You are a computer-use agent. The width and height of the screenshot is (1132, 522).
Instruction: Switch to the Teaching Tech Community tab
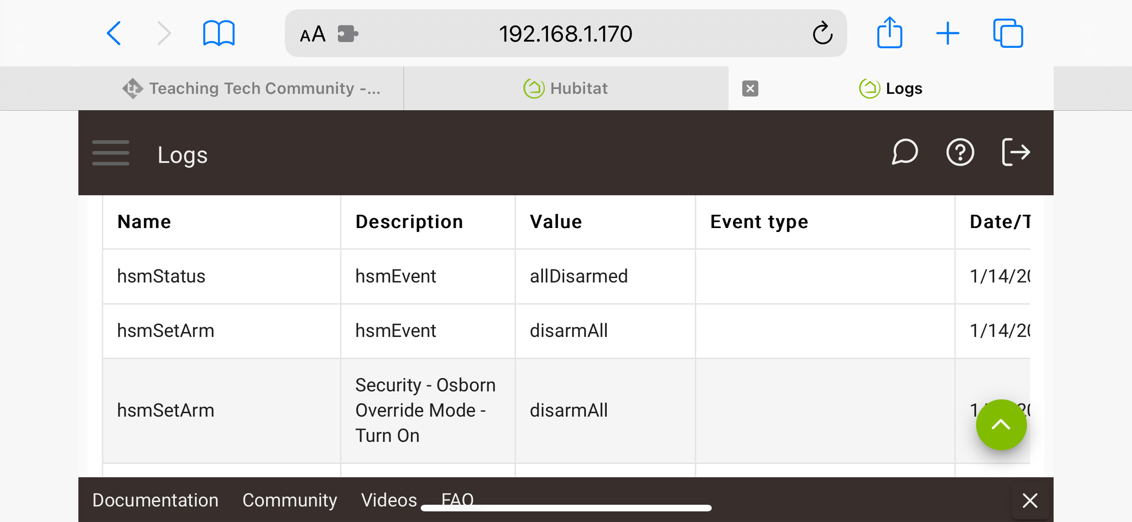(251, 89)
